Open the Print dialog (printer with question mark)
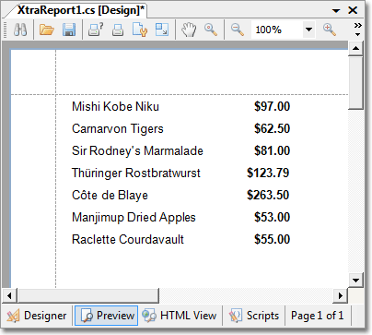The image size is (372, 335). pos(96,30)
